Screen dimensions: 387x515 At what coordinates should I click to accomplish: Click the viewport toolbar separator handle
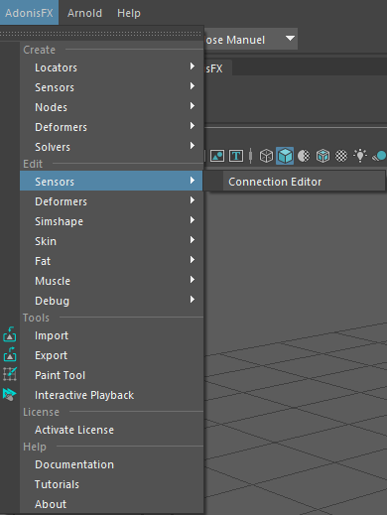(x=251, y=156)
